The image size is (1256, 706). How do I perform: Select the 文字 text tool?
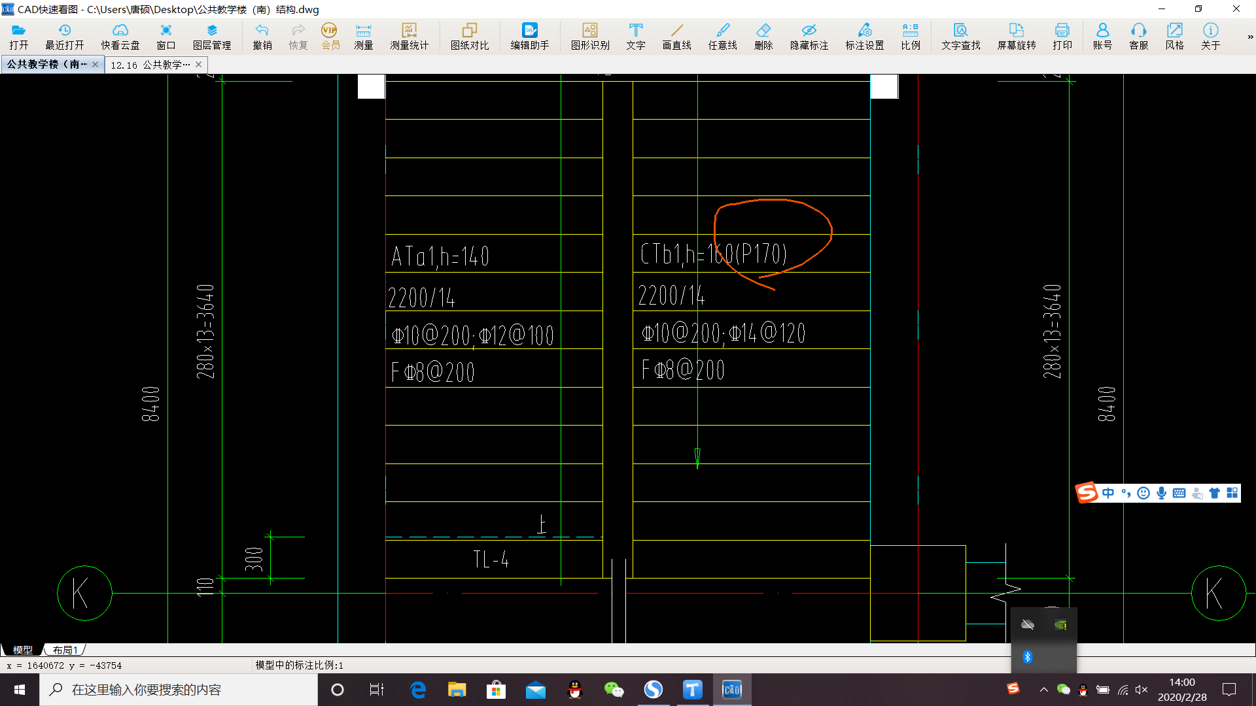point(636,37)
